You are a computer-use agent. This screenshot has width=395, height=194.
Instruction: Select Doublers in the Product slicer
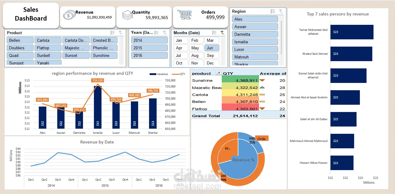tap(20, 48)
